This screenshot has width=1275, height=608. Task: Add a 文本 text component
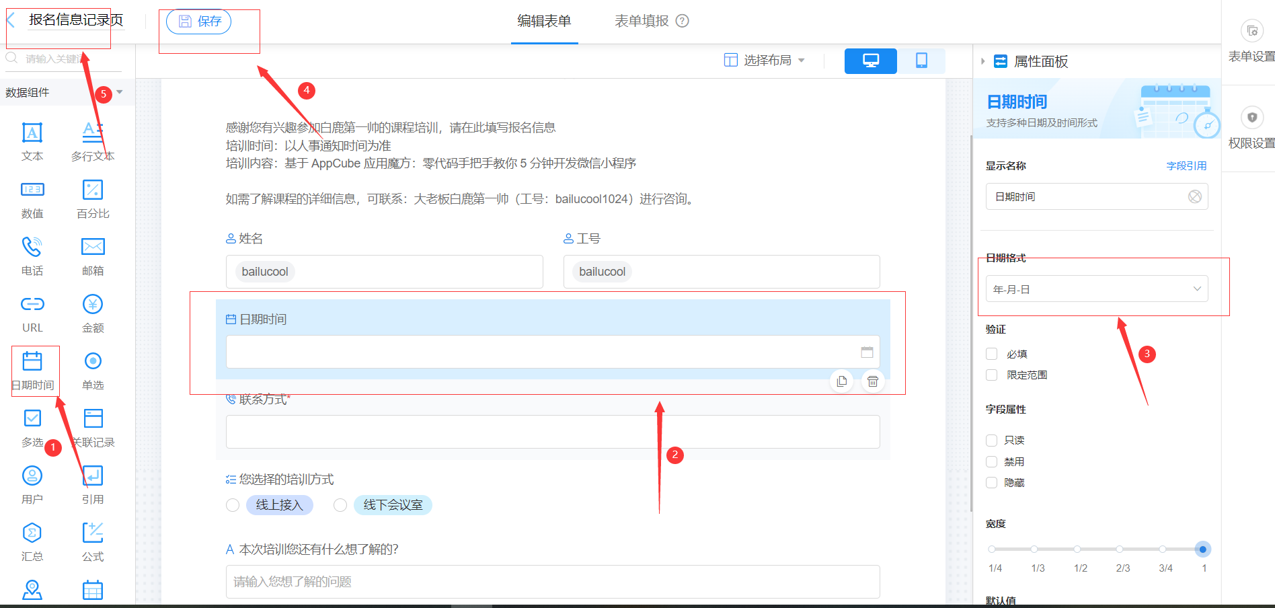(x=32, y=141)
